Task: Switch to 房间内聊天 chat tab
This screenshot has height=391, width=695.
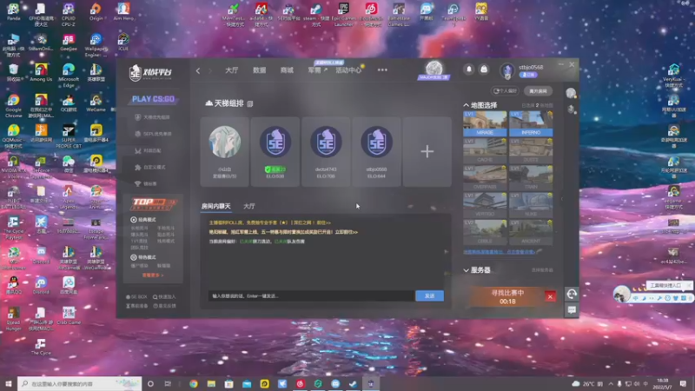Action: coord(215,206)
